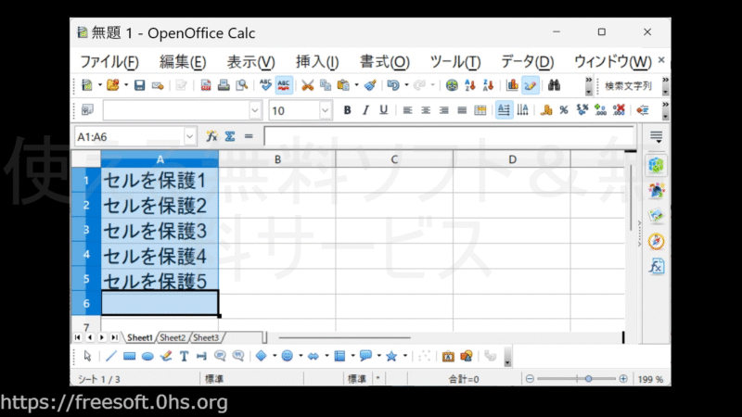Switch to the Sheet2 tab
This screenshot has width=742, height=417.
pos(173,338)
